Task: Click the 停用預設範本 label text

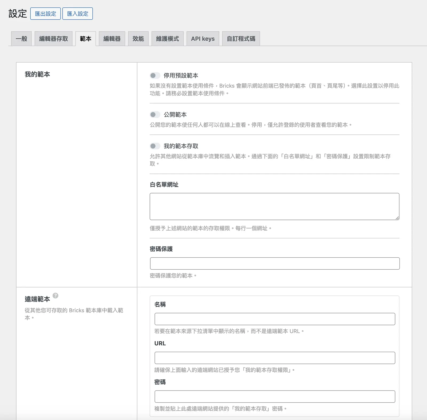Action: (181, 75)
